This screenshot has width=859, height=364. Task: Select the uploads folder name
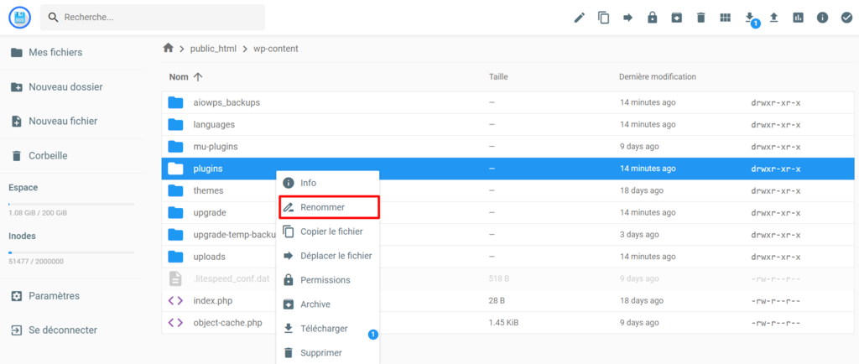(x=209, y=256)
